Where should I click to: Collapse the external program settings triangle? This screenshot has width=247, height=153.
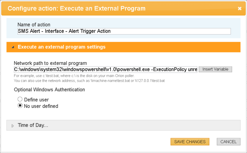tap(13, 47)
